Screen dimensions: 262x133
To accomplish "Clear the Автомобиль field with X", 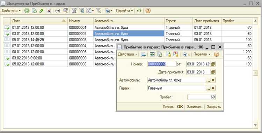I will tap(213, 80).
